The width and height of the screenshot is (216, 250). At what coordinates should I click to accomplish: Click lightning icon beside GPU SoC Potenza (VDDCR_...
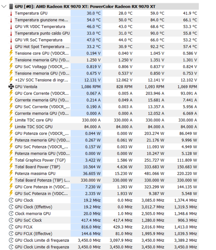coord(11,147)
